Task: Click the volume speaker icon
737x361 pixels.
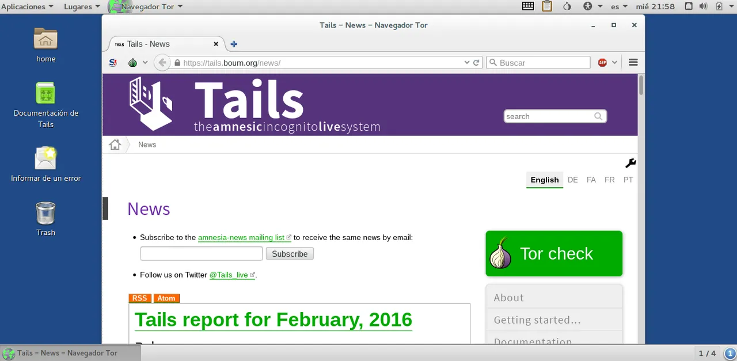Action: pyautogui.click(x=703, y=6)
